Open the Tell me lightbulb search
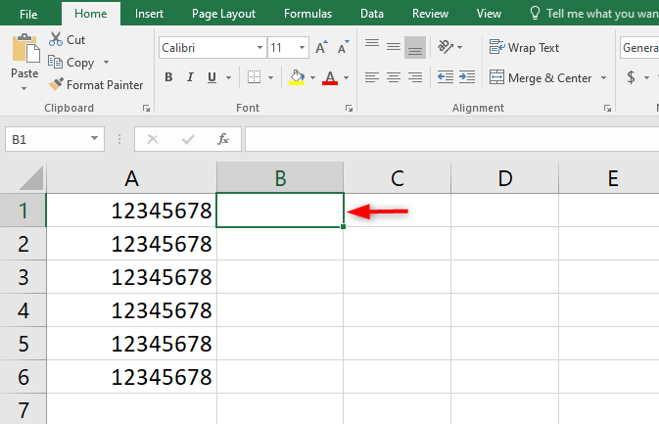 (x=535, y=13)
